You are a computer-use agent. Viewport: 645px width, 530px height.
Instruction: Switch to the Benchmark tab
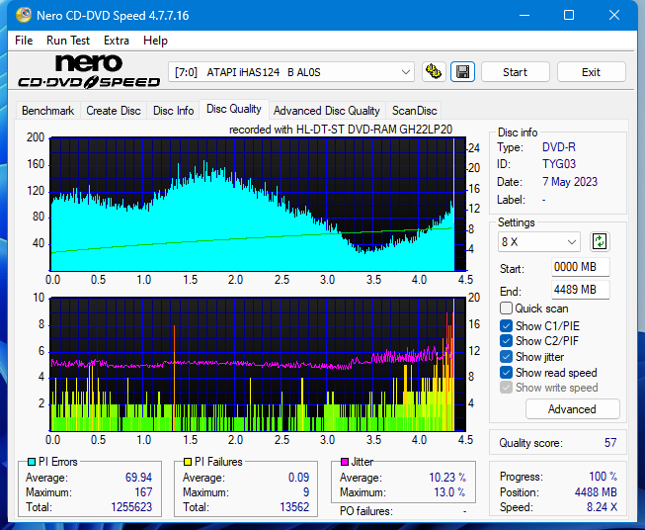click(47, 111)
